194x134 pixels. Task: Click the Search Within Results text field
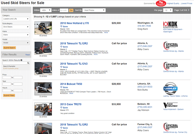coord(15,63)
